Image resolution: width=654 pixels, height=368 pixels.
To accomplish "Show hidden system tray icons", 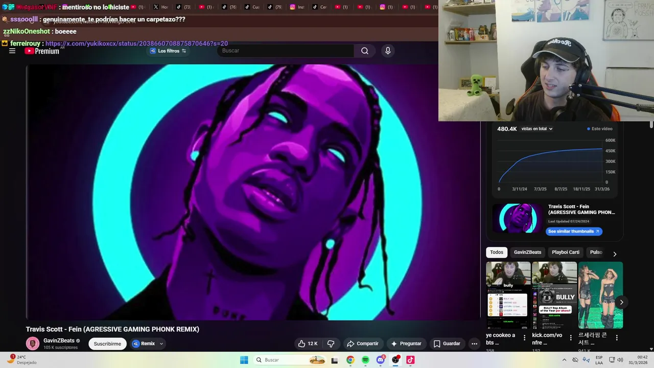I will pyautogui.click(x=564, y=360).
